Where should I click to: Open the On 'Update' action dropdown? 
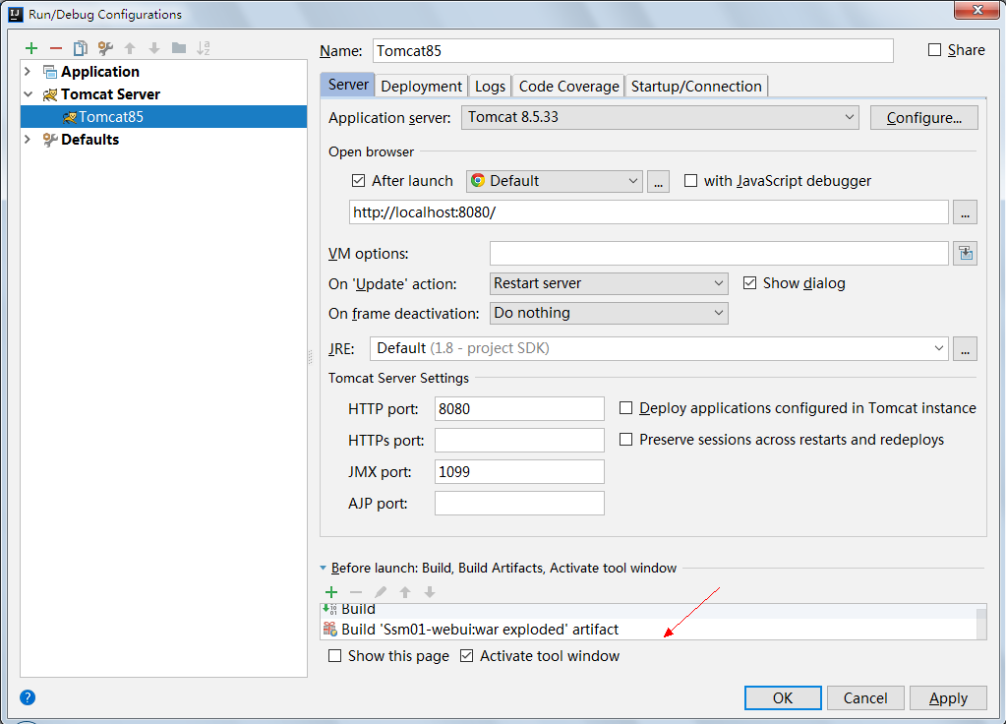tap(609, 283)
